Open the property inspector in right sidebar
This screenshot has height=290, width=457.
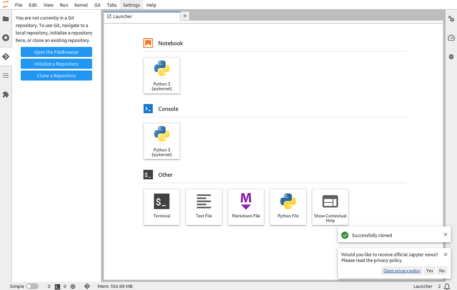pos(451,19)
